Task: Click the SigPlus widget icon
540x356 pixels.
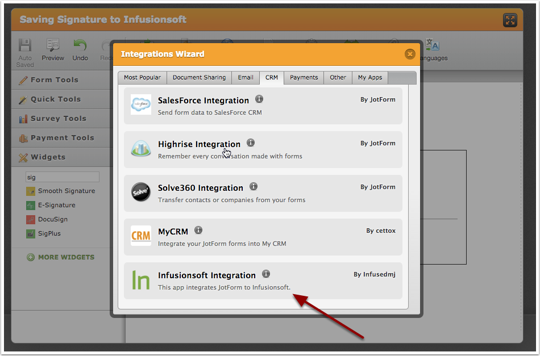Action: tap(31, 233)
